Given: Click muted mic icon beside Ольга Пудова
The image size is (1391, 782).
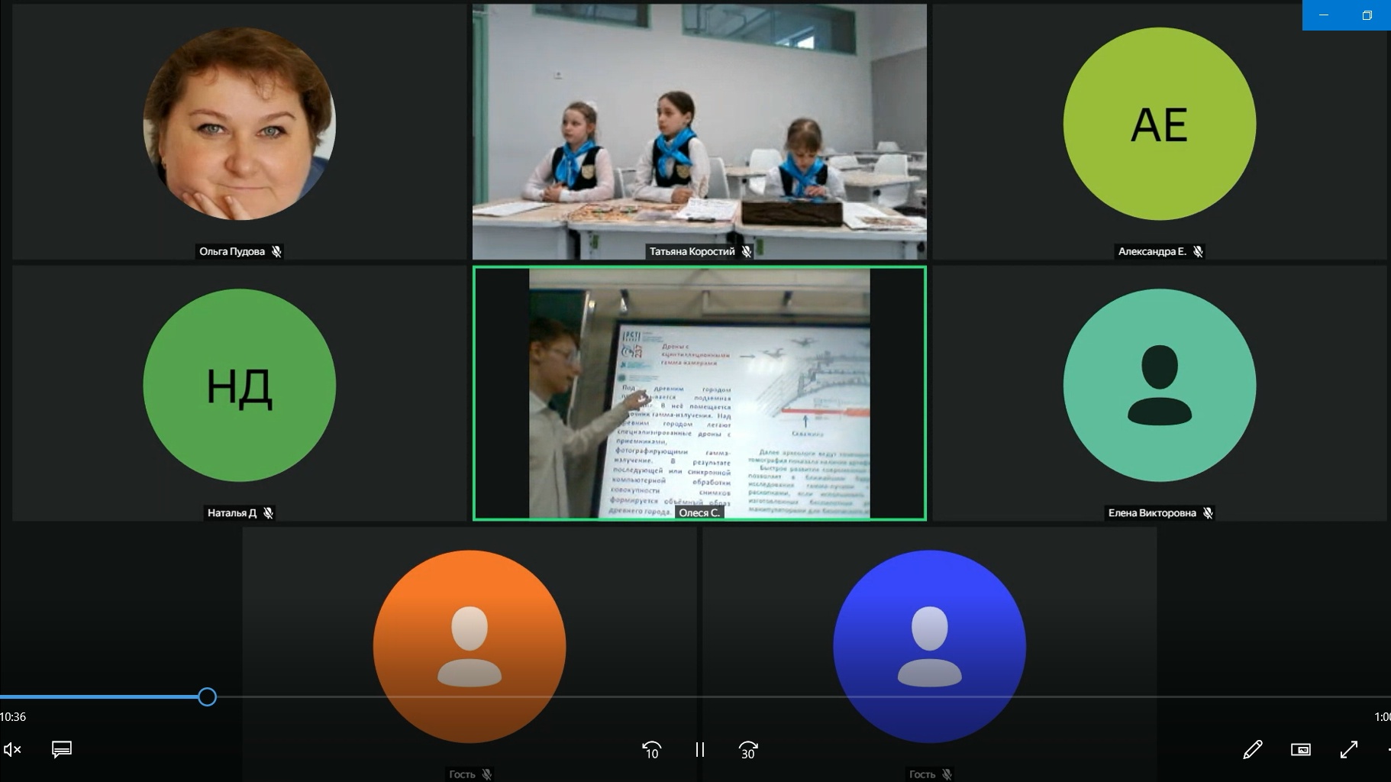Looking at the screenshot, I should [276, 251].
